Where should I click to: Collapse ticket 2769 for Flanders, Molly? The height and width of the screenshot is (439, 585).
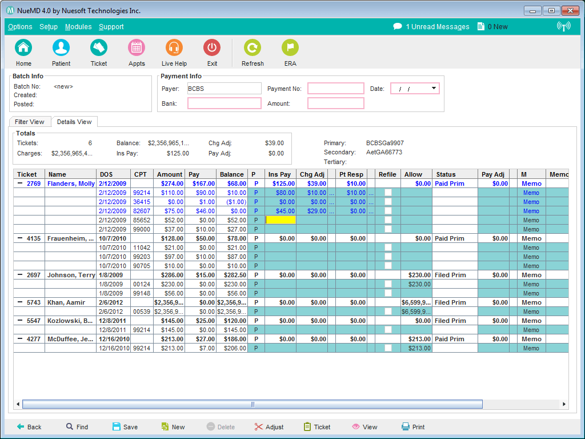tap(20, 183)
